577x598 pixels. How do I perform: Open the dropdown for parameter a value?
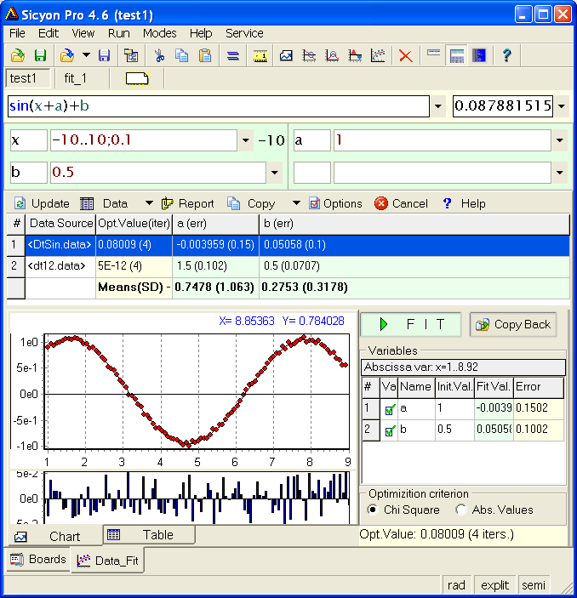coord(559,140)
